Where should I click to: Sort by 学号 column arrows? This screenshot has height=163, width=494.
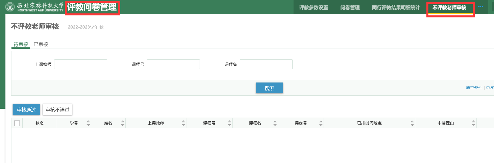tap(88, 123)
